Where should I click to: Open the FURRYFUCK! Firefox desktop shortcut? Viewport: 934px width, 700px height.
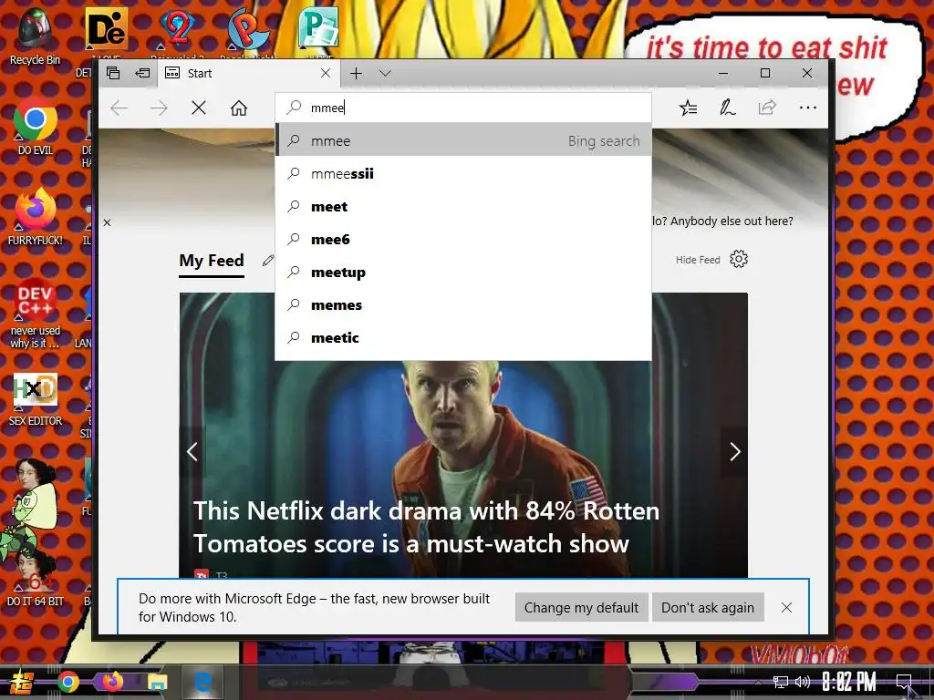pyautogui.click(x=36, y=216)
